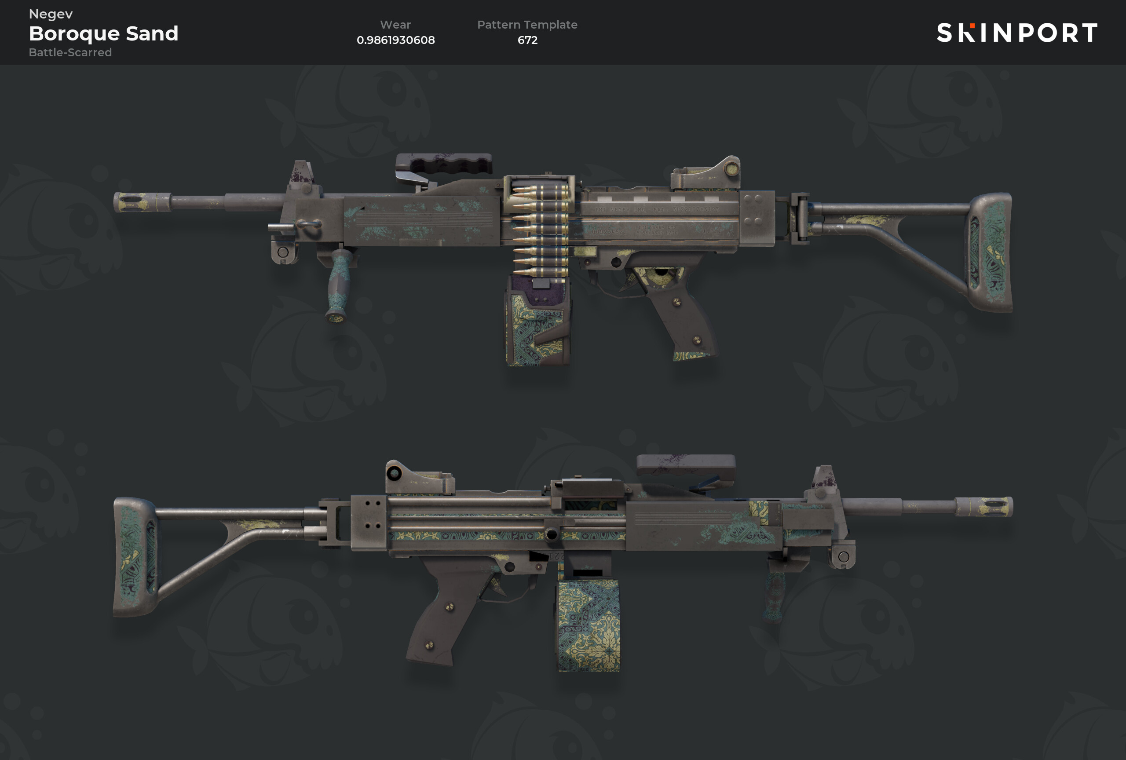Screen dimensions: 1126x760
Task: Click the wear value 0.9861930608
Action: [x=396, y=40]
